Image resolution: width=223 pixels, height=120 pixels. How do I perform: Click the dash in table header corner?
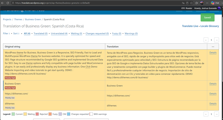213,47
